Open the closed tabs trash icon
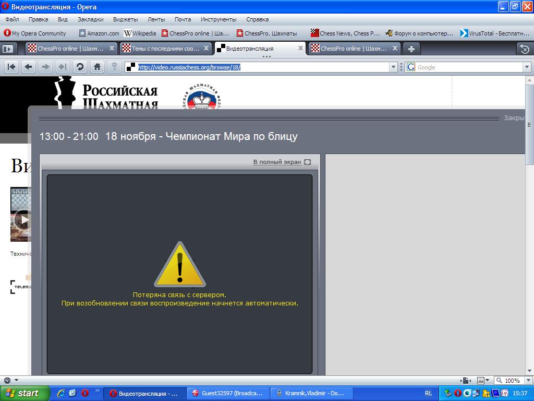 click(525, 49)
